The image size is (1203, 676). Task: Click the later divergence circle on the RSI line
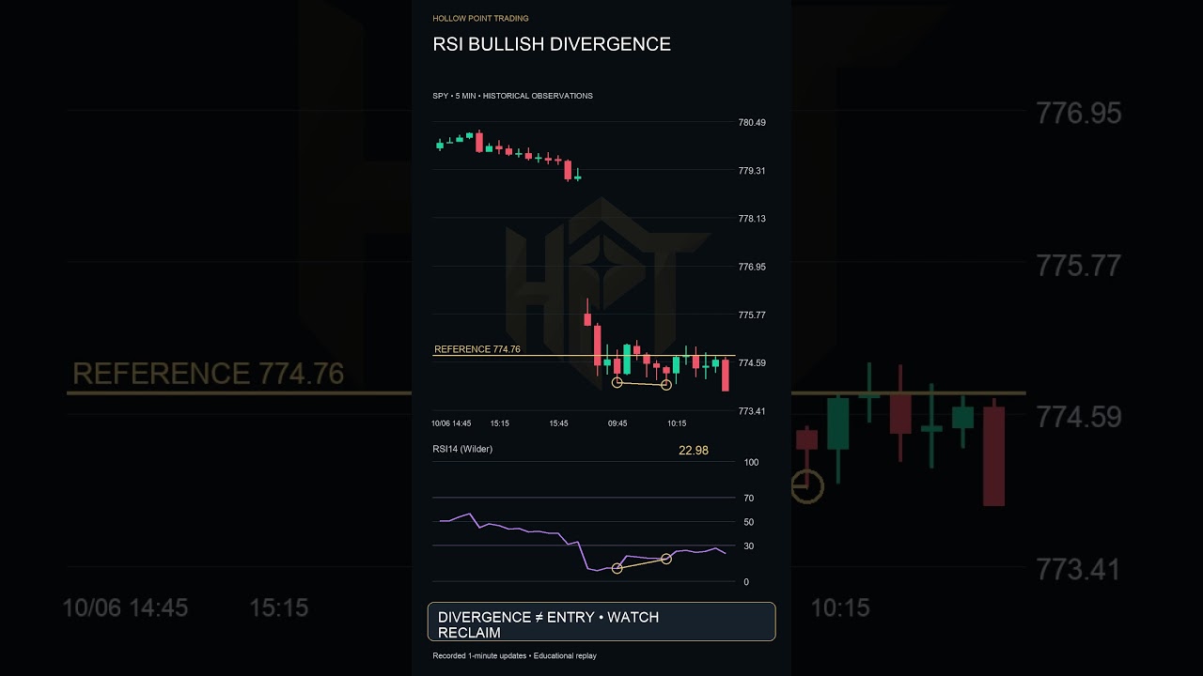(666, 559)
